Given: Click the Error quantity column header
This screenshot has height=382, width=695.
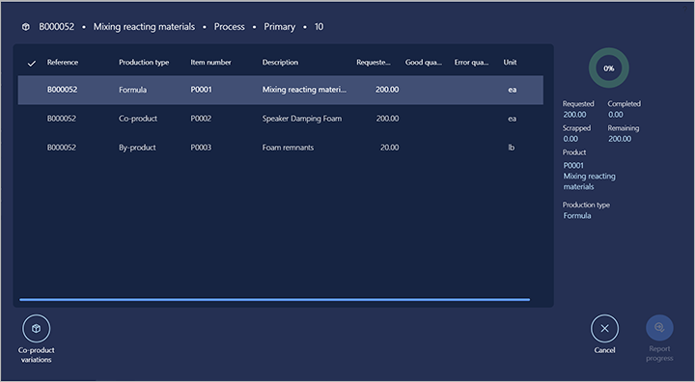Looking at the screenshot, I should (471, 63).
